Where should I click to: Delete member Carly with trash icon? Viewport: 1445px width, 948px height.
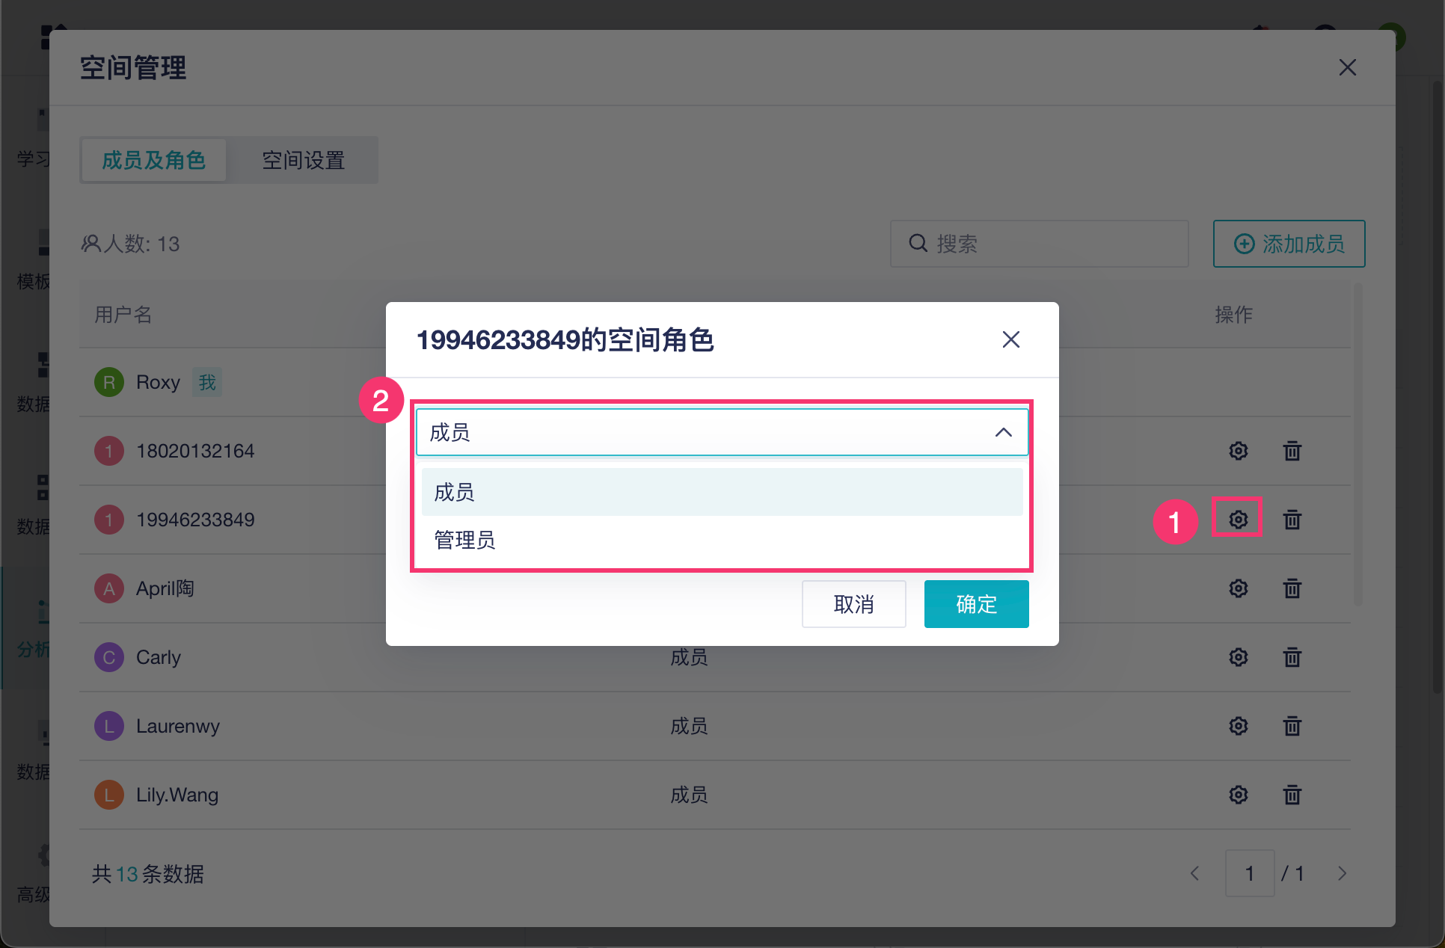click(1292, 657)
